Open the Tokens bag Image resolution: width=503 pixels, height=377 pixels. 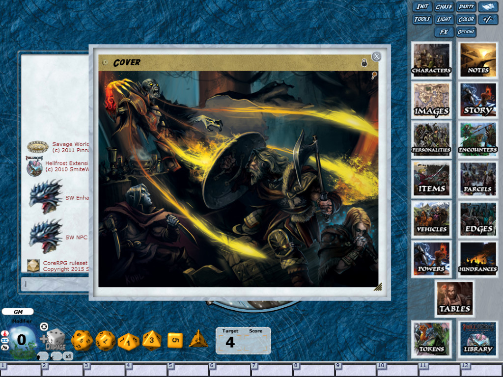pos(431,338)
